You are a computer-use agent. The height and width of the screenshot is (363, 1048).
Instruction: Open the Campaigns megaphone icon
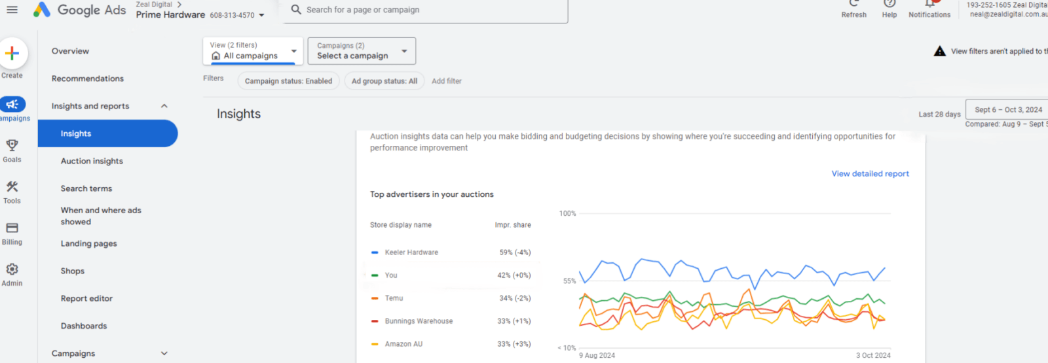click(x=12, y=104)
